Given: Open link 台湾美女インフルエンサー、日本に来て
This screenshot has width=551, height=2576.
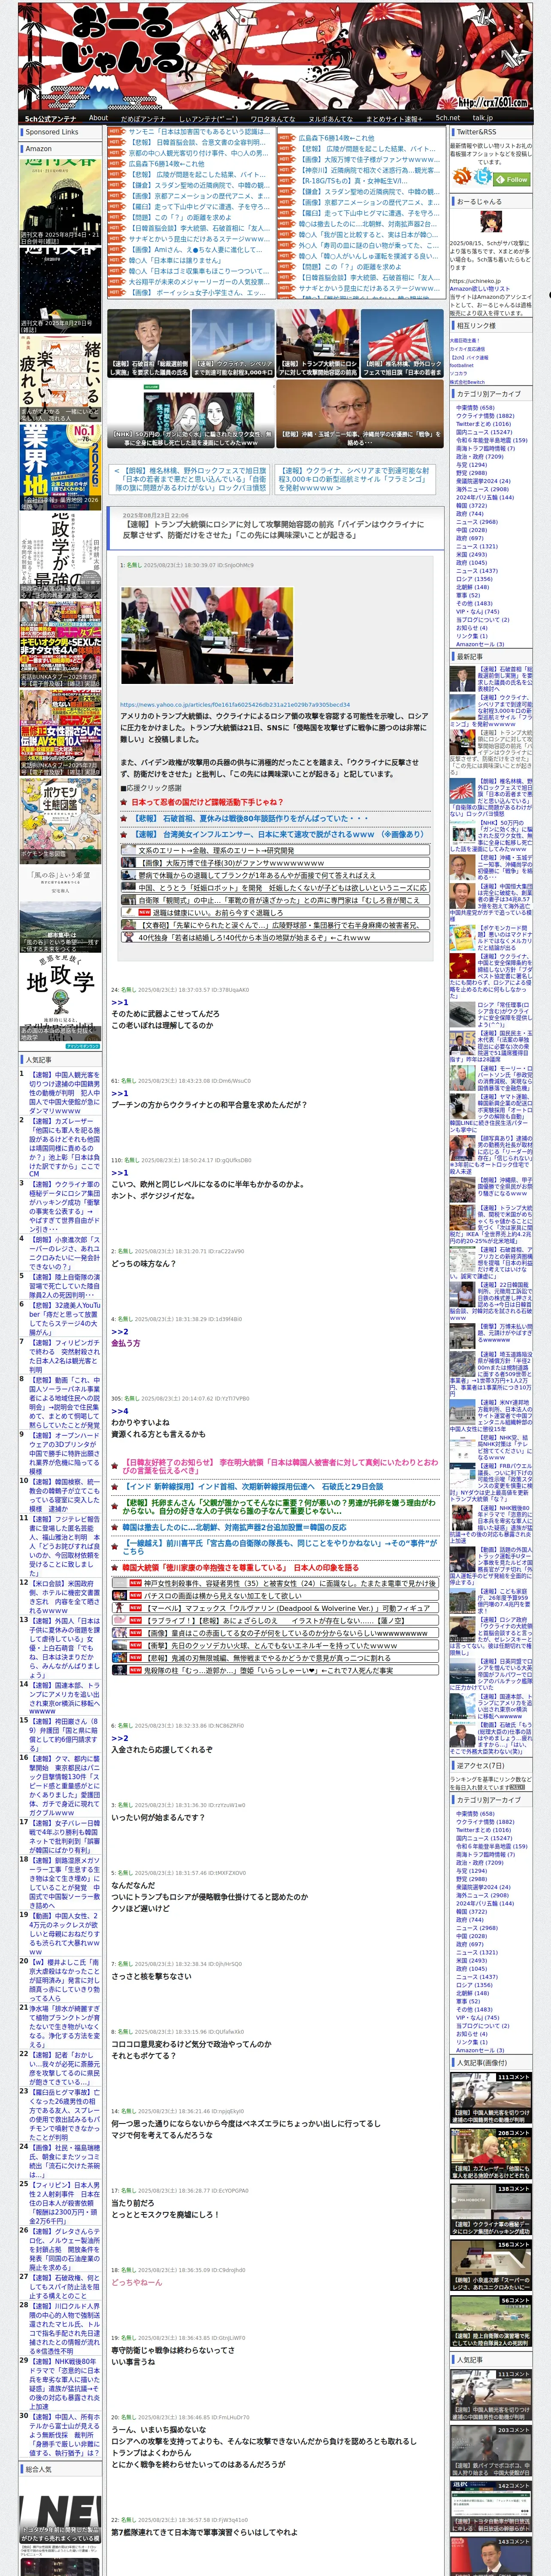Looking at the screenshot, I should coord(279,834).
